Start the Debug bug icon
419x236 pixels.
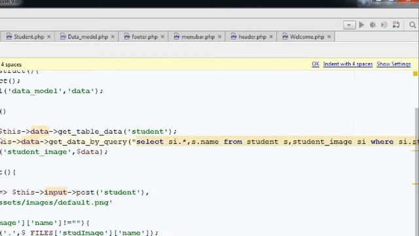tap(373, 25)
